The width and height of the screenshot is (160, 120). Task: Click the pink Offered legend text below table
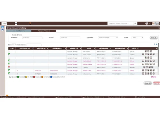(153, 77)
